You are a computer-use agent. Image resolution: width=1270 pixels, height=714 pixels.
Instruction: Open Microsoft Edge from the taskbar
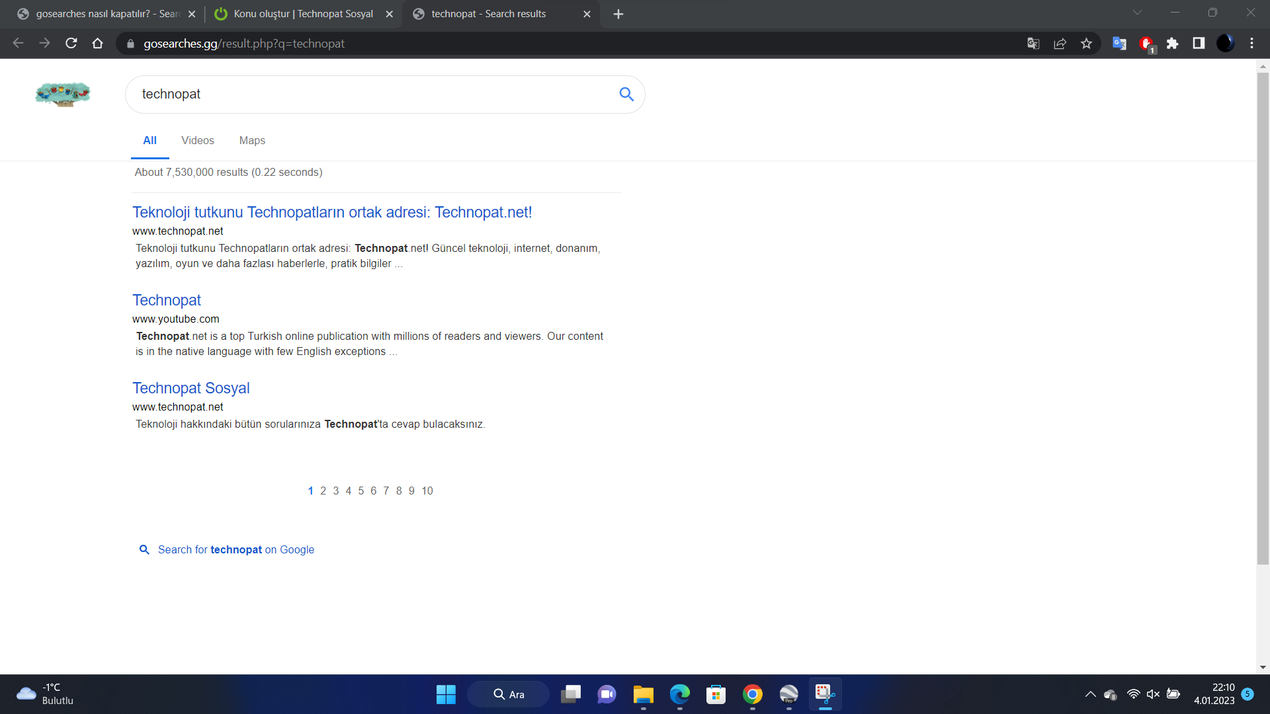tap(679, 694)
